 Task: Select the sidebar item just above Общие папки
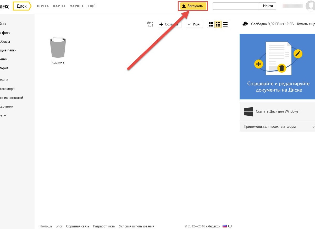tap(5, 42)
